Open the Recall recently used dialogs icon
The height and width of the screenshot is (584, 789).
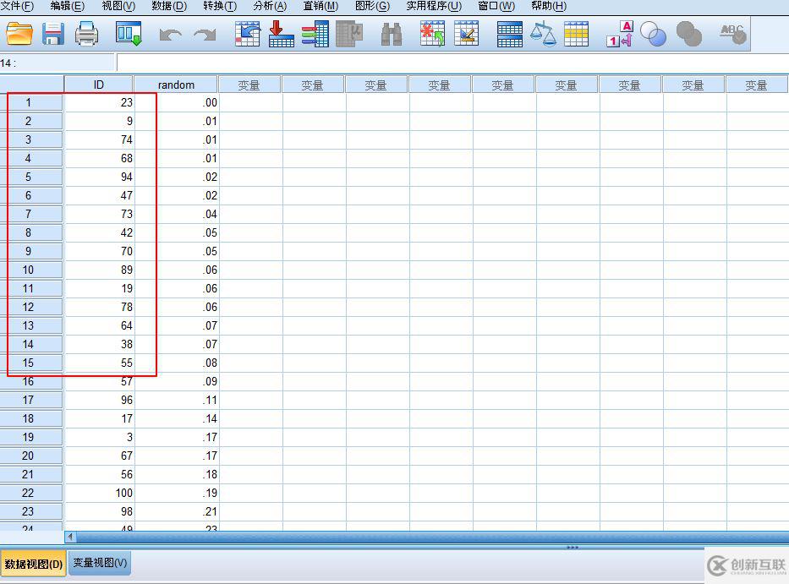coord(129,34)
